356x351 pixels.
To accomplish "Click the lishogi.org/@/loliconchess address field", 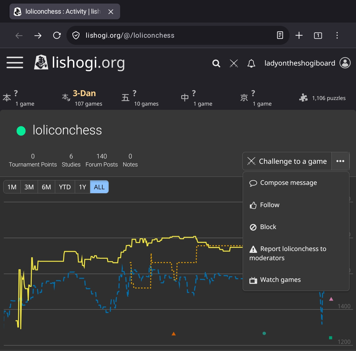I will click(x=178, y=35).
